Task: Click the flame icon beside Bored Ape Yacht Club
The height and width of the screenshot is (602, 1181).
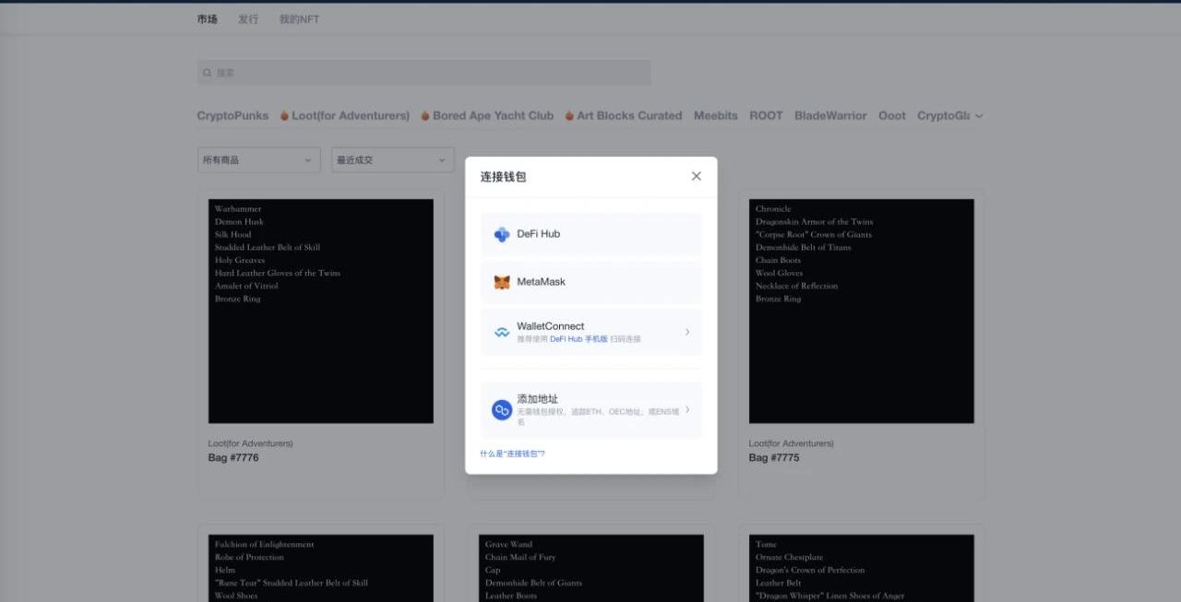Action: 425,116
